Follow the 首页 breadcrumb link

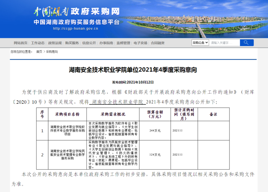click(x=39, y=52)
